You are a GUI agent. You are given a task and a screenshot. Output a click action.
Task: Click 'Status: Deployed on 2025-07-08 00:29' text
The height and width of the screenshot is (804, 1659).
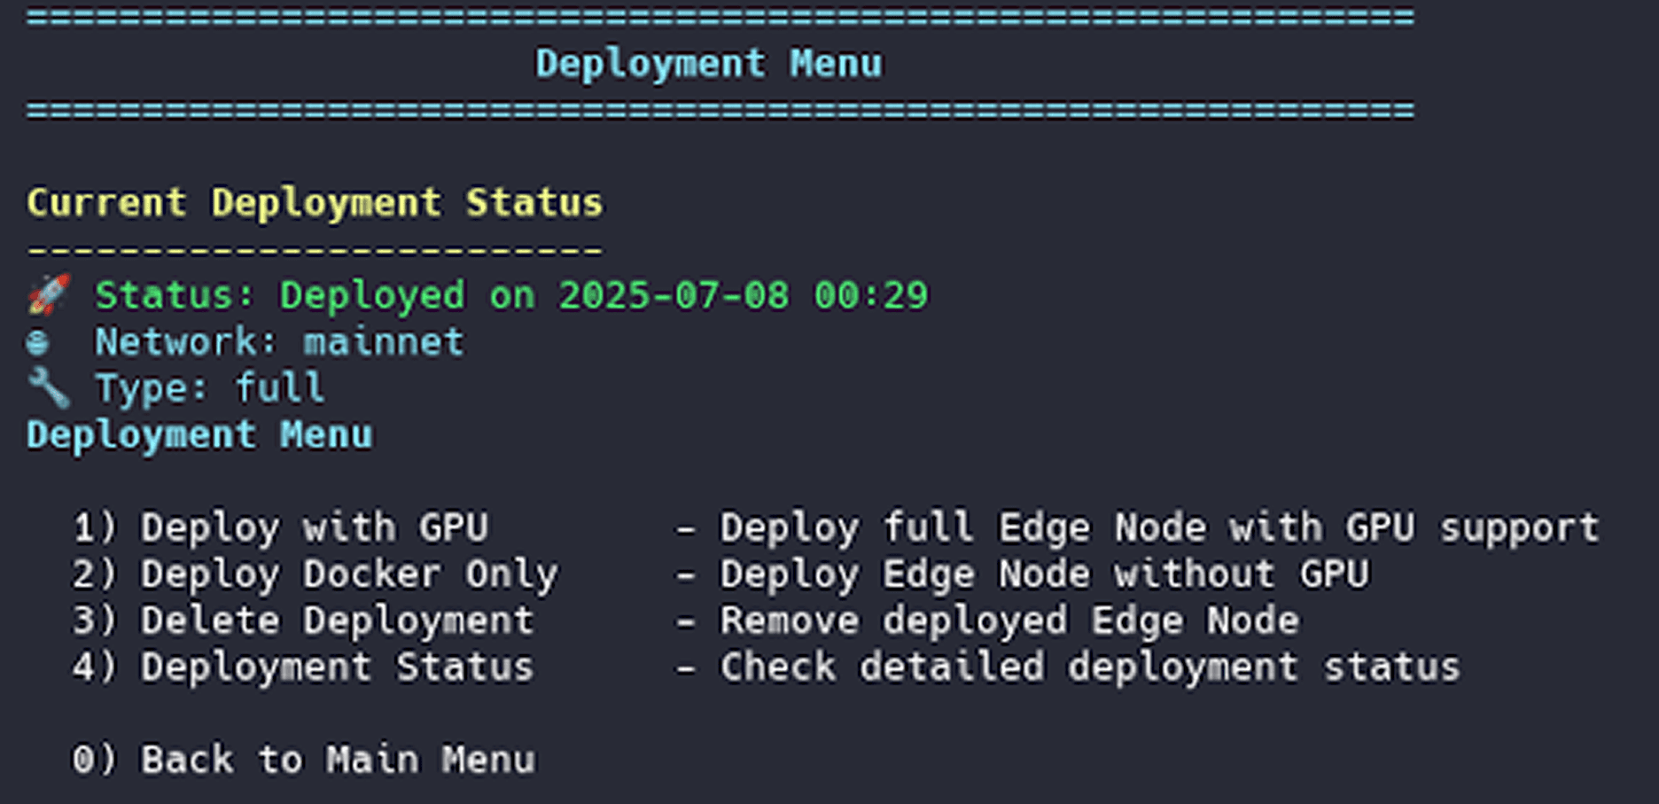click(511, 295)
